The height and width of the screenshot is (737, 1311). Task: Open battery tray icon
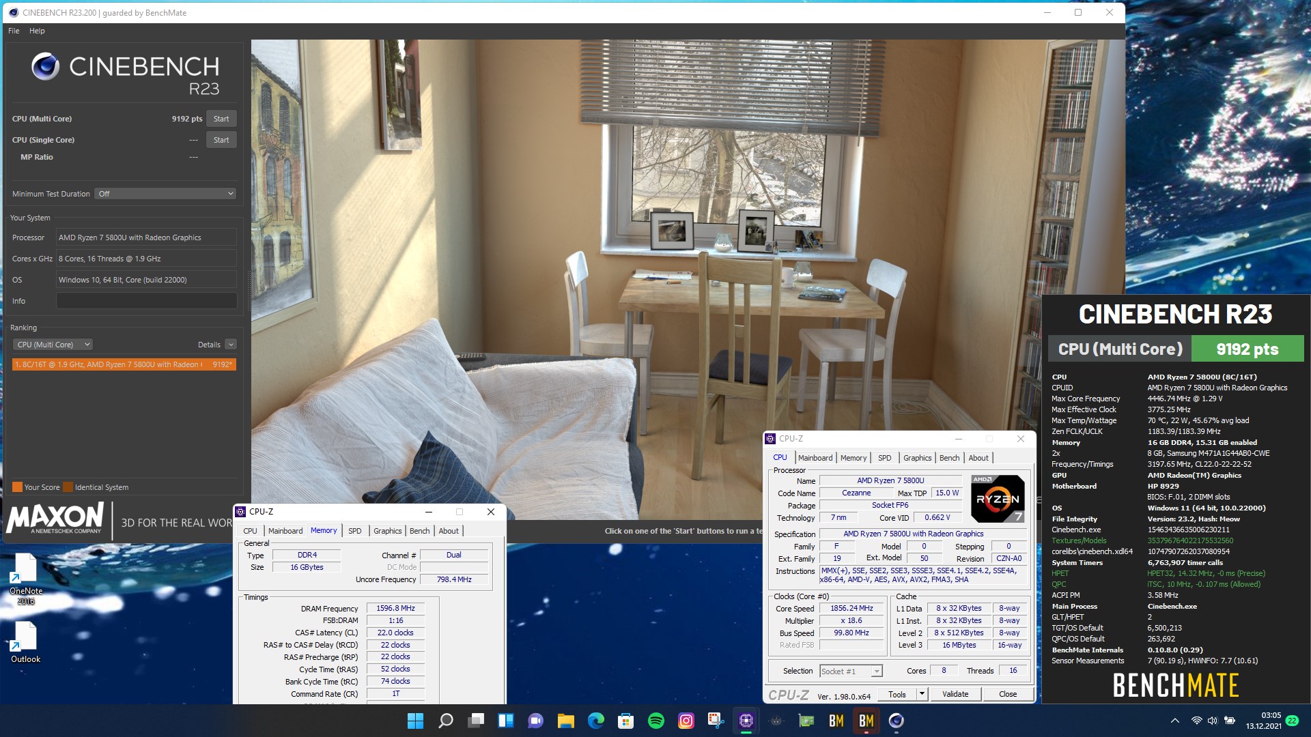[1230, 721]
